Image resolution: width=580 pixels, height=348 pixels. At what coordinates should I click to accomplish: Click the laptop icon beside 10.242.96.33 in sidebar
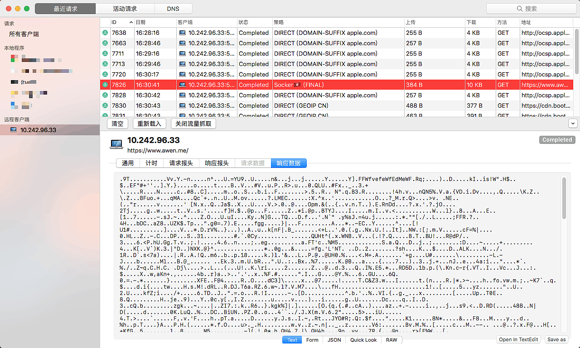point(13,130)
